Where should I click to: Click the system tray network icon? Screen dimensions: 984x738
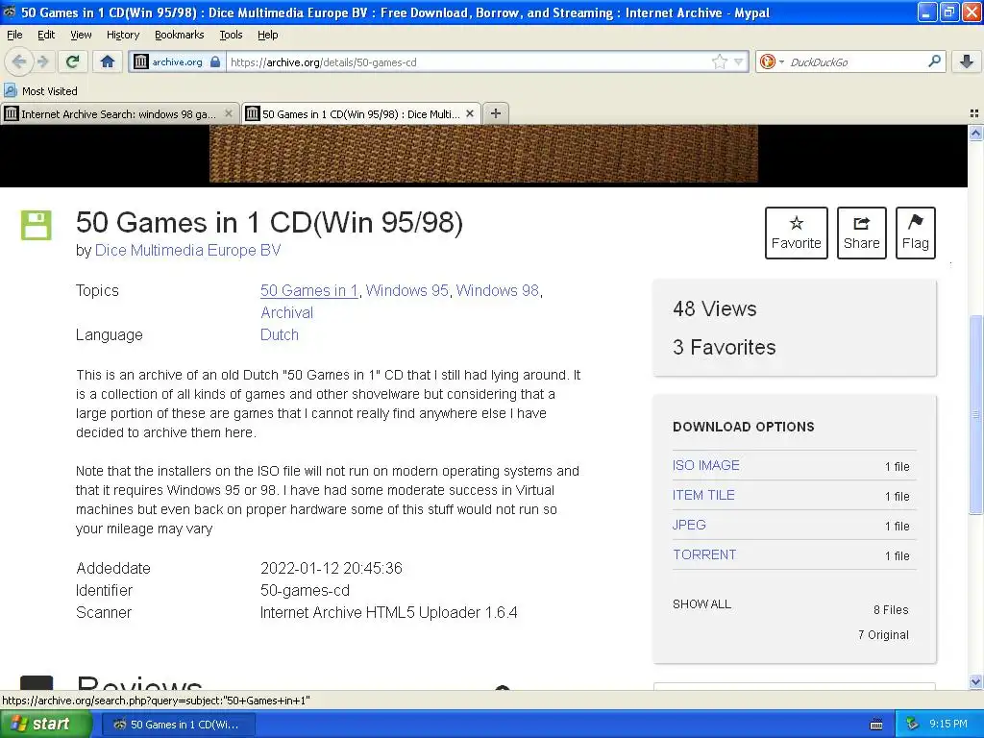pyautogui.click(x=913, y=725)
